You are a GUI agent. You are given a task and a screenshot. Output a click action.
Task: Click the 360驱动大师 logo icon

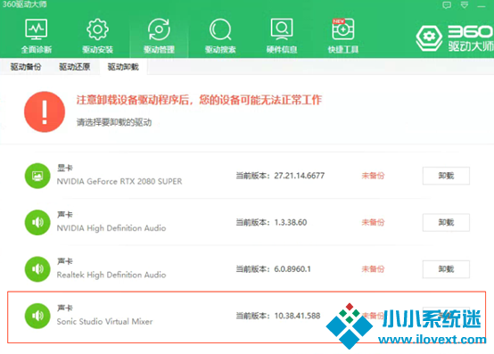point(429,37)
